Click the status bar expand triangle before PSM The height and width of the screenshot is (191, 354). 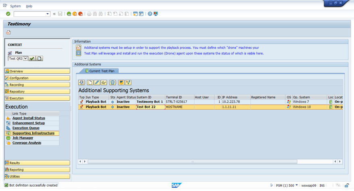pos(271,185)
